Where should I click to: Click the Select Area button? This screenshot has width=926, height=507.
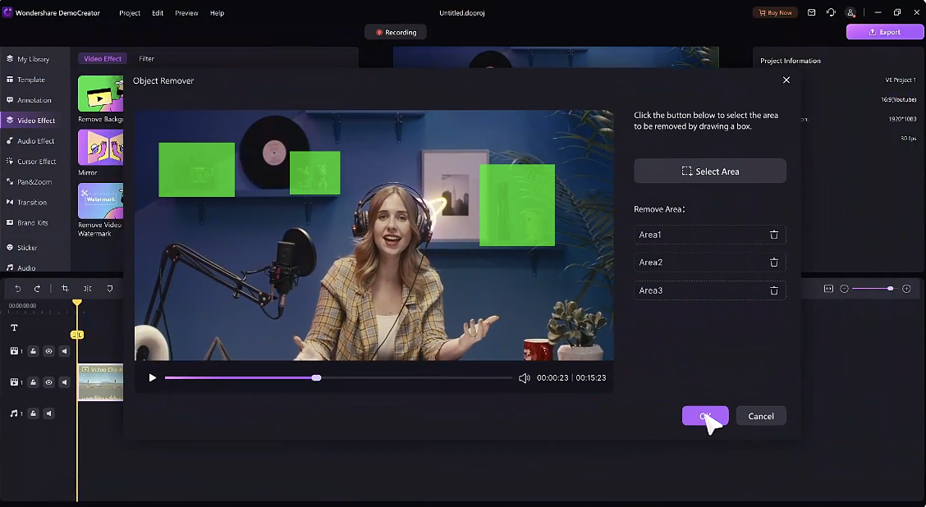point(710,171)
